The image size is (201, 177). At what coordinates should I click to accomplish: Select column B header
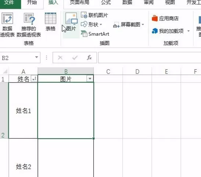coord(66,72)
